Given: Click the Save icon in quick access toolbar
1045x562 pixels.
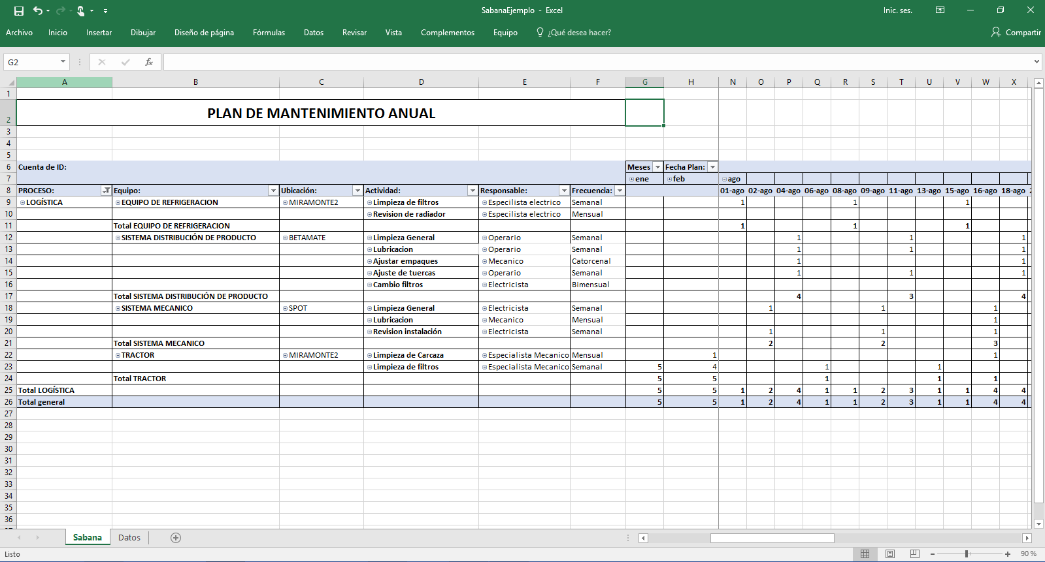Looking at the screenshot, I should coord(19,10).
